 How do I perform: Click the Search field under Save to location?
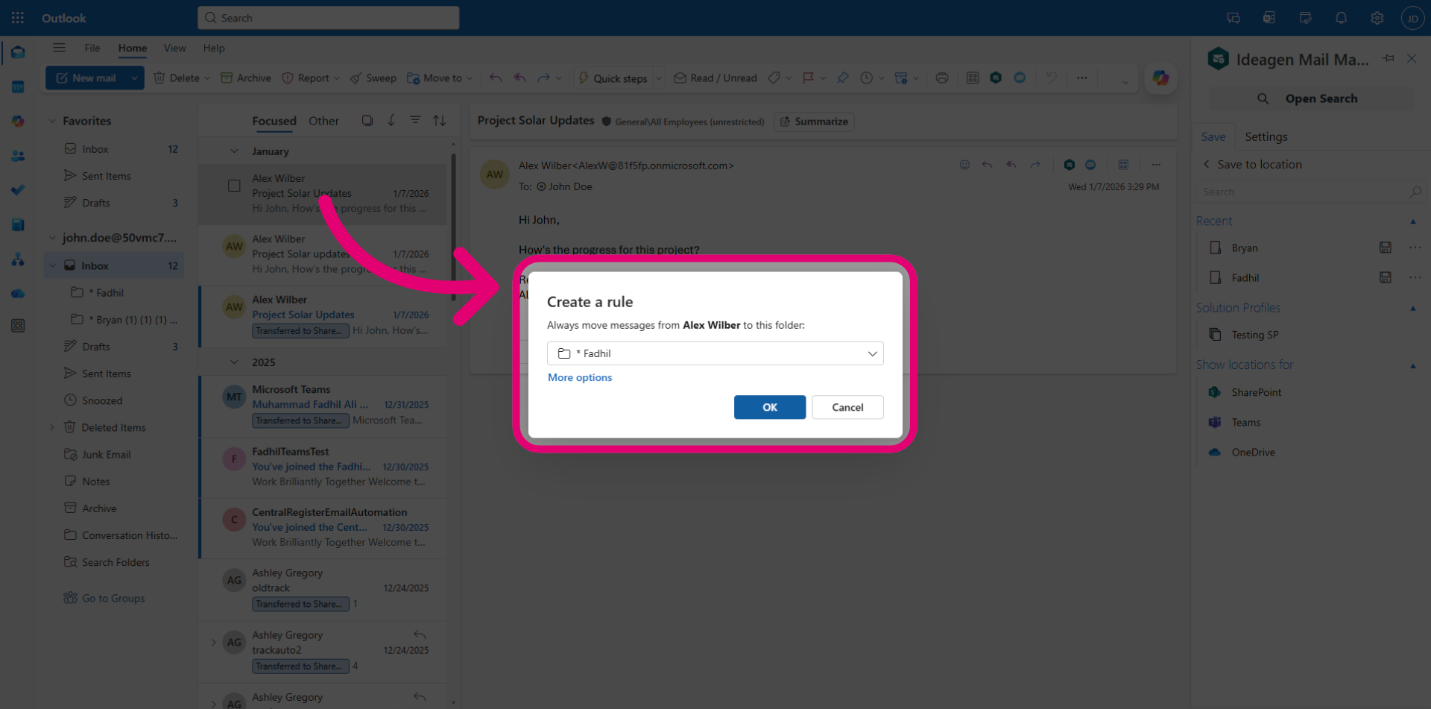(1310, 192)
